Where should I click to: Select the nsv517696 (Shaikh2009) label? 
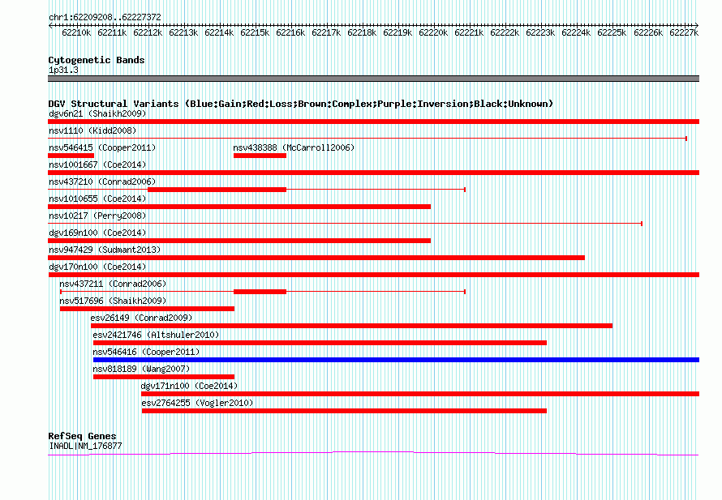coord(113,301)
